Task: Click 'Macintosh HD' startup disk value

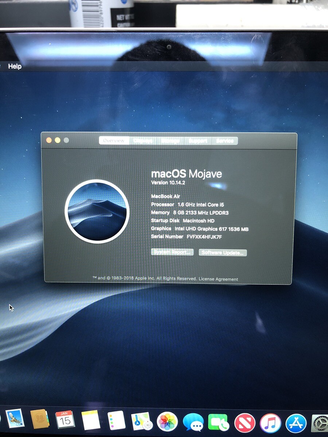Action: (199, 221)
